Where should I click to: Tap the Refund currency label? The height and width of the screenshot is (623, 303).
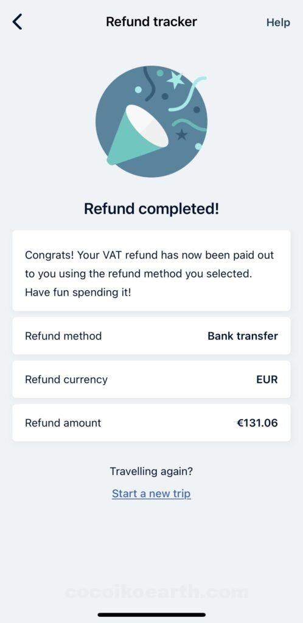66,379
